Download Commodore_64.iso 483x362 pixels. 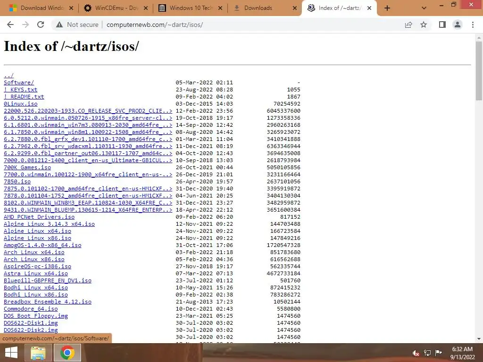coord(31,309)
